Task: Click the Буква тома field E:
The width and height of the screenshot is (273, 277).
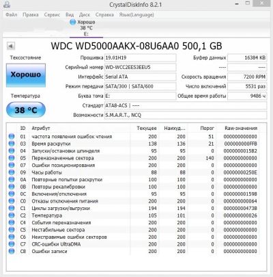Action: [140, 96]
